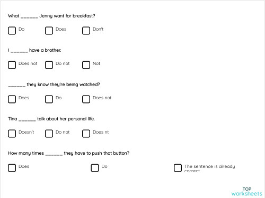This screenshot has height=198, width=265.
Task: Click the 'I ___ have a brother' sentence
Action: [x=34, y=50]
